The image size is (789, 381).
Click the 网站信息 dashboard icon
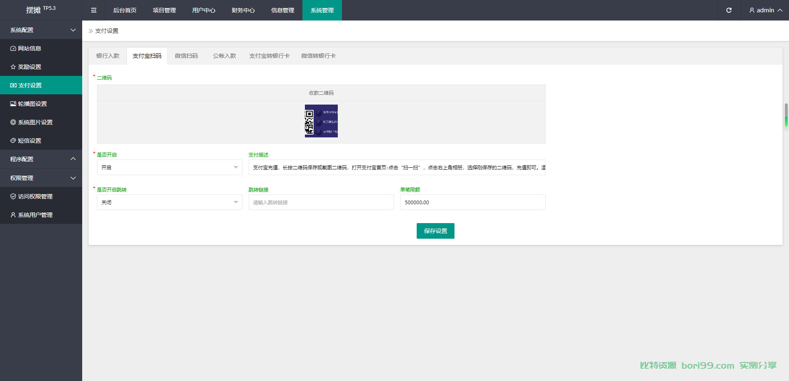(13, 48)
